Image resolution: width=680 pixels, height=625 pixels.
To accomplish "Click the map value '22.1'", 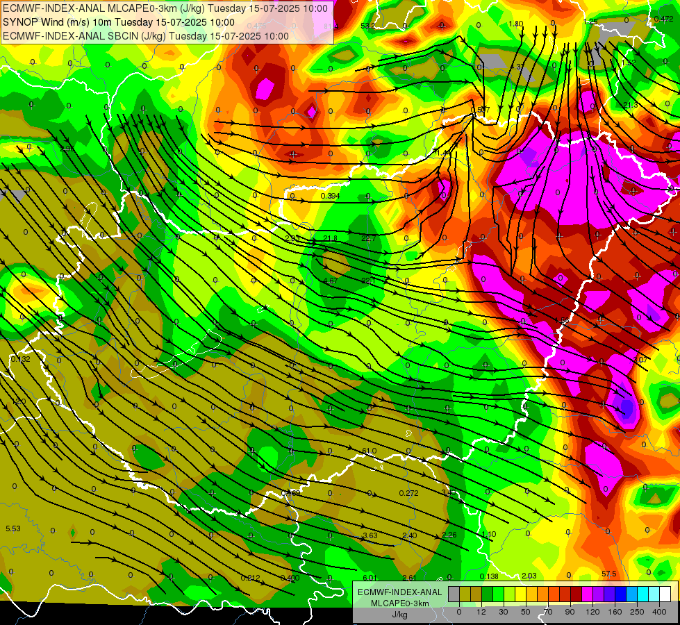I will [369, 281].
